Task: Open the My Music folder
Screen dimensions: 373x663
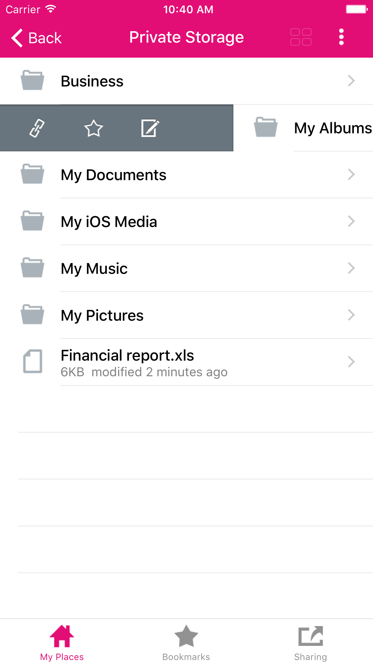Action: pos(94,268)
